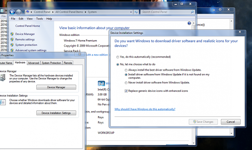252x150 pixels.
Task: Open Advanced system settings link
Action: 31,50
